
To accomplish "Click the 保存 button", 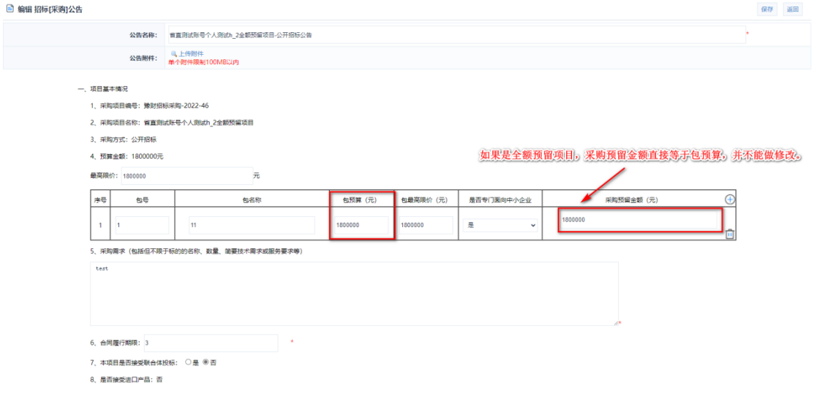I will point(766,9).
